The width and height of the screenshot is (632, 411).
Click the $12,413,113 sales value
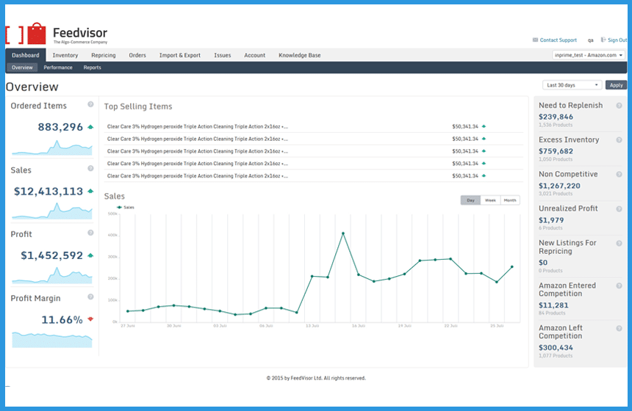tap(49, 192)
